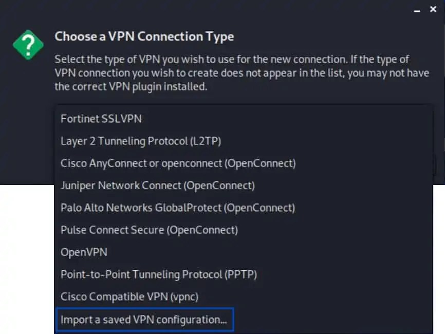The height and width of the screenshot is (334, 445).
Task: Choose the OpenVPN connection type
Action: (x=83, y=252)
